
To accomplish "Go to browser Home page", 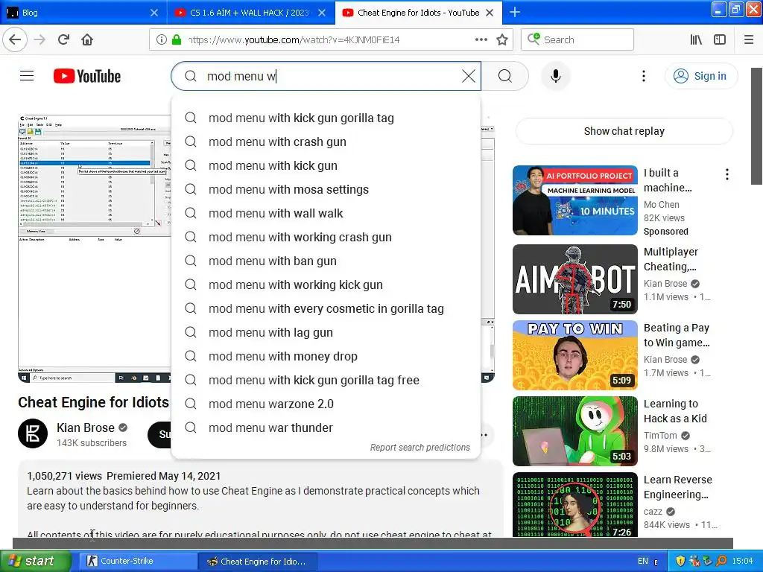I will pyautogui.click(x=87, y=39).
